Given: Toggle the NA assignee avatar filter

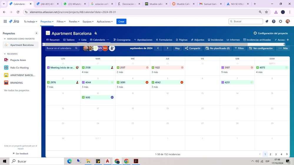Looking at the screenshot, I should click(x=105, y=48).
